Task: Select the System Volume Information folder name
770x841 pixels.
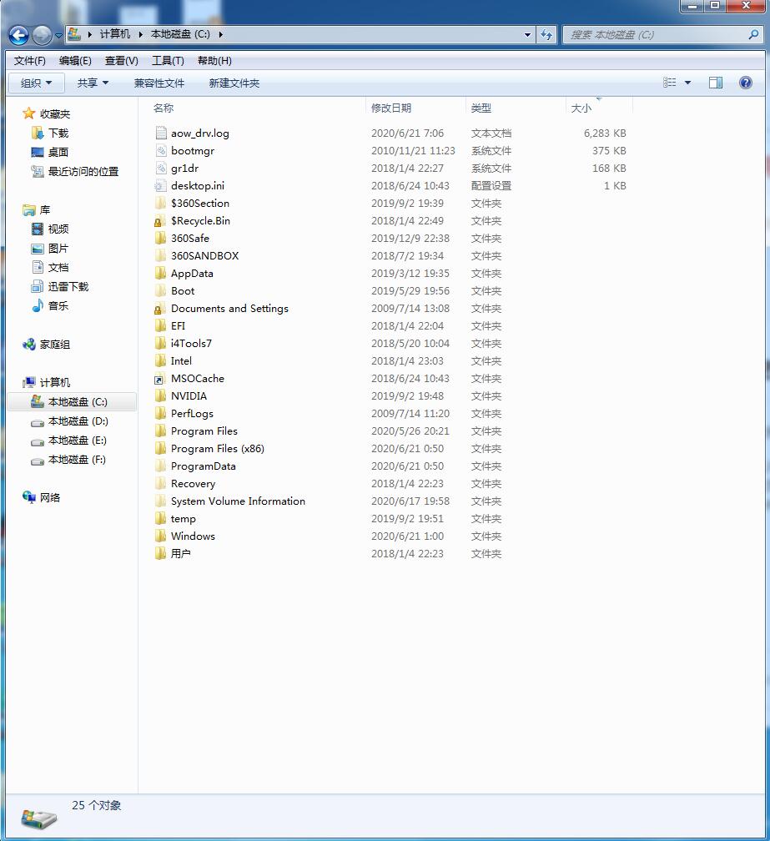Action: tap(238, 501)
